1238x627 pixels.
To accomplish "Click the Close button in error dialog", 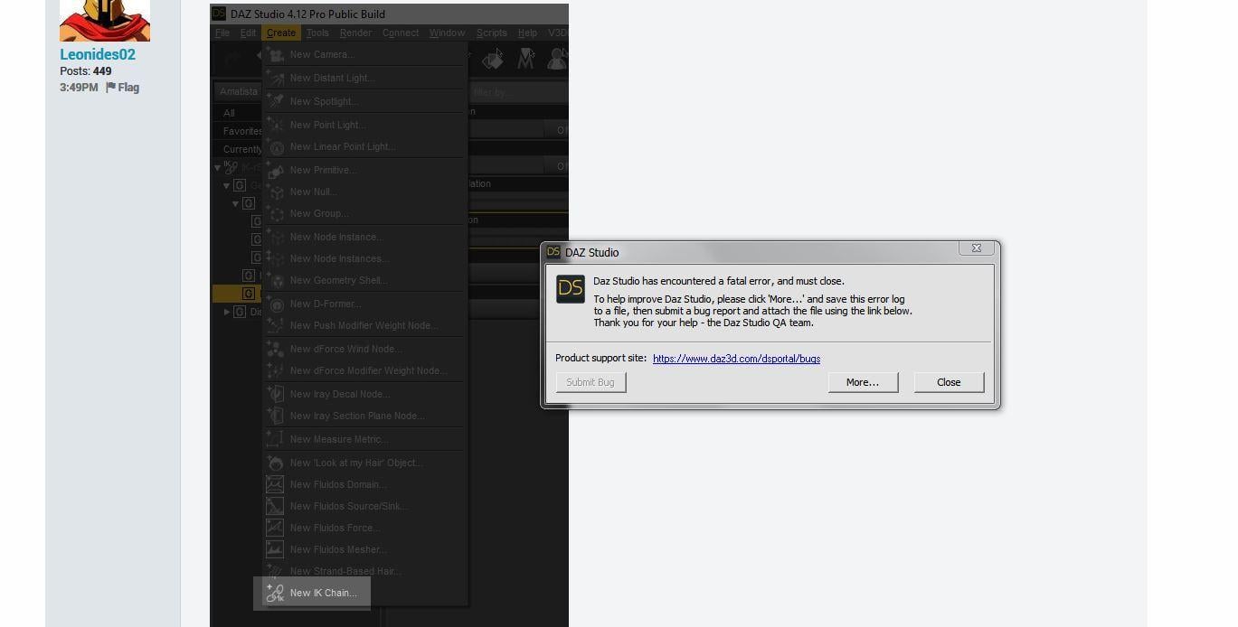I will pos(949,382).
